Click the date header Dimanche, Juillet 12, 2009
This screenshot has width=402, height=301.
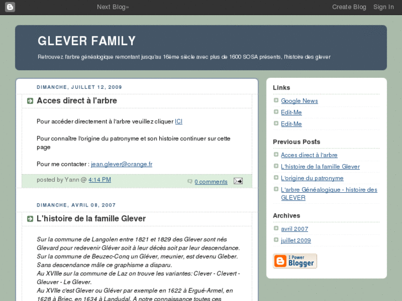click(79, 87)
